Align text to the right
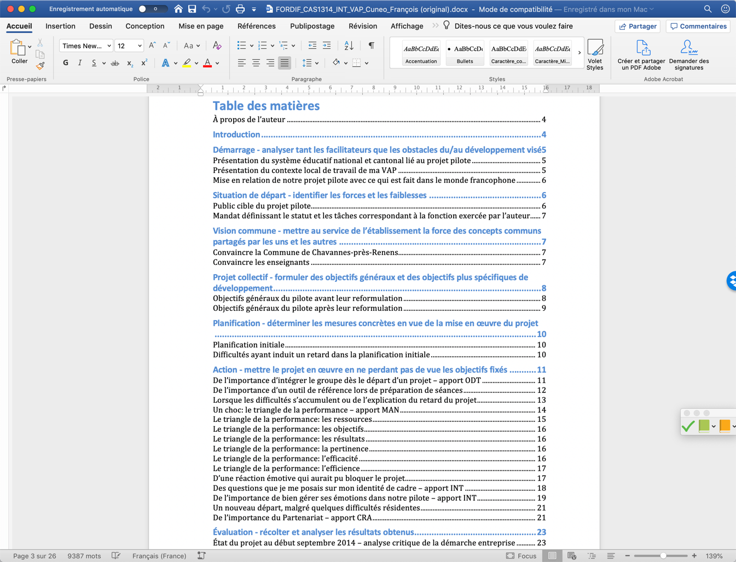 (x=270, y=63)
